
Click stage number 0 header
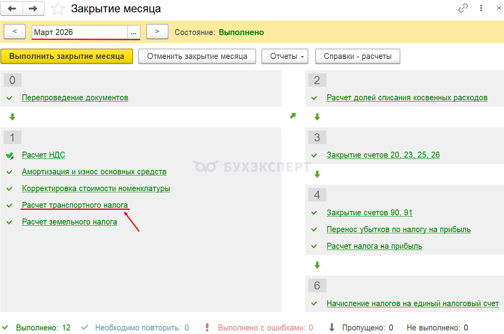(x=12, y=80)
